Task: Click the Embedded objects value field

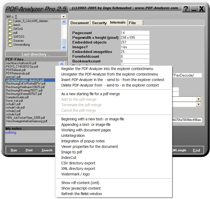Action: click(135, 42)
